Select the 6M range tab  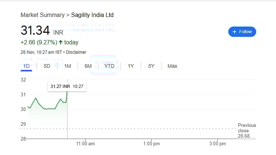[x=88, y=66]
